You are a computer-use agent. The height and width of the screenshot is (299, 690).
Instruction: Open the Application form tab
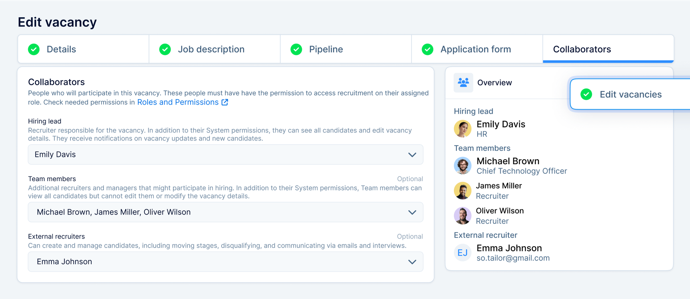coord(477,49)
